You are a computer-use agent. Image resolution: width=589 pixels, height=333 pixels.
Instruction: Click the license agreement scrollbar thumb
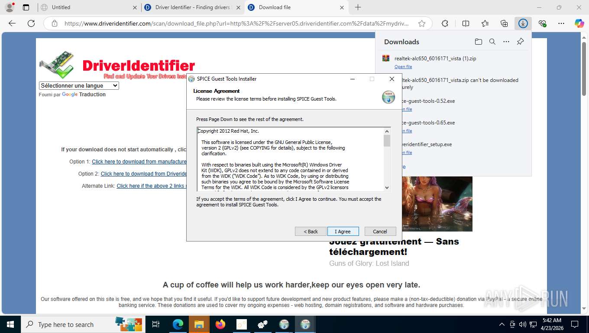pos(387,140)
